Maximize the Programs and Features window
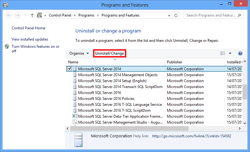Viewport: 250px width, 152px height. [230, 4]
